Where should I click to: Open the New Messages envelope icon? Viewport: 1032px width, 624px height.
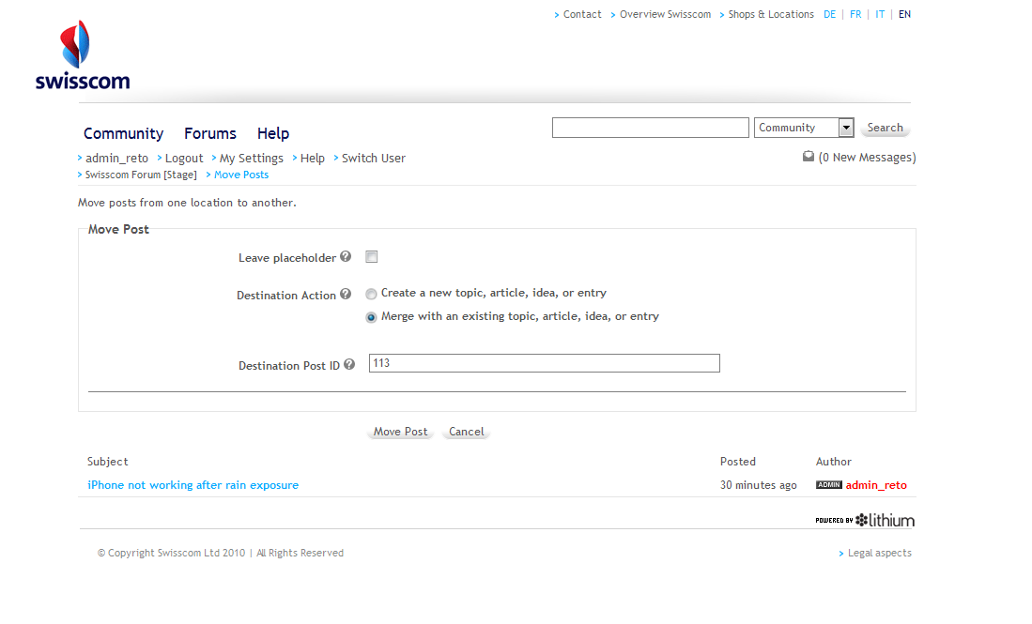(809, 158)
